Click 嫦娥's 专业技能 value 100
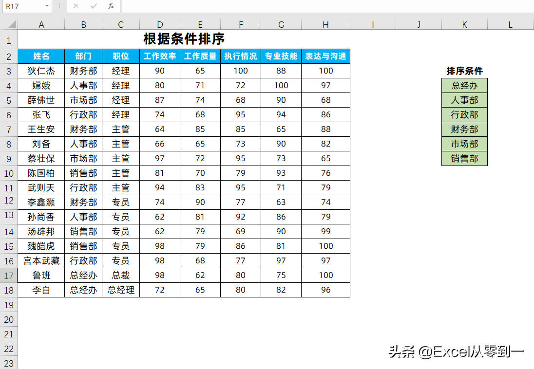The width and height of the screenshot is (534, 369). pyautogui.click(x=281, y=86)
